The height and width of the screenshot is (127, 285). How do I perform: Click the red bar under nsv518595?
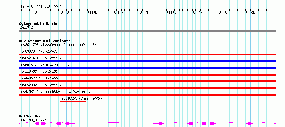pyautogui.click(x=73, y=101)
